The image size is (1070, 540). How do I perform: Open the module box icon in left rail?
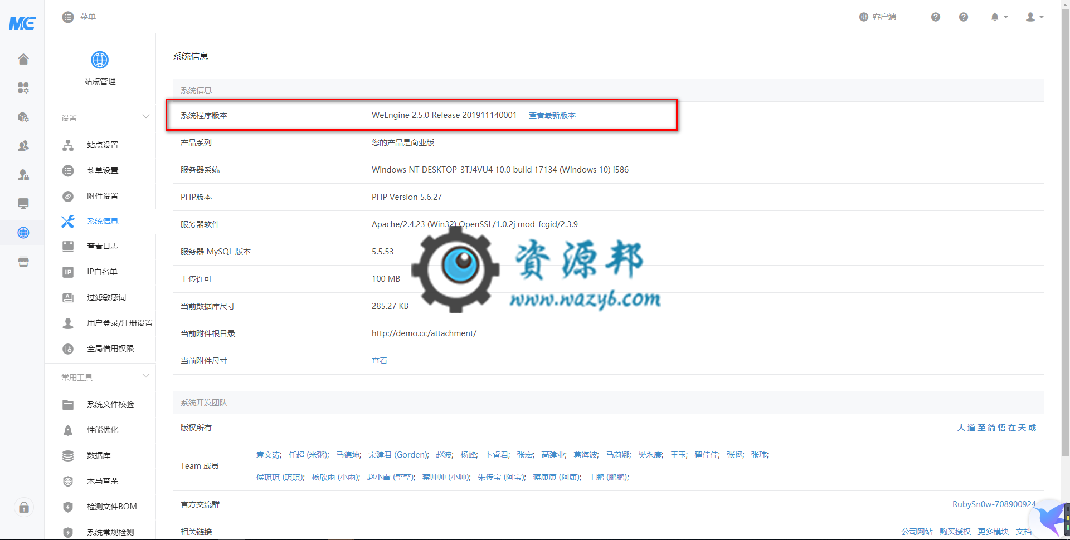(x=23, y=117)
